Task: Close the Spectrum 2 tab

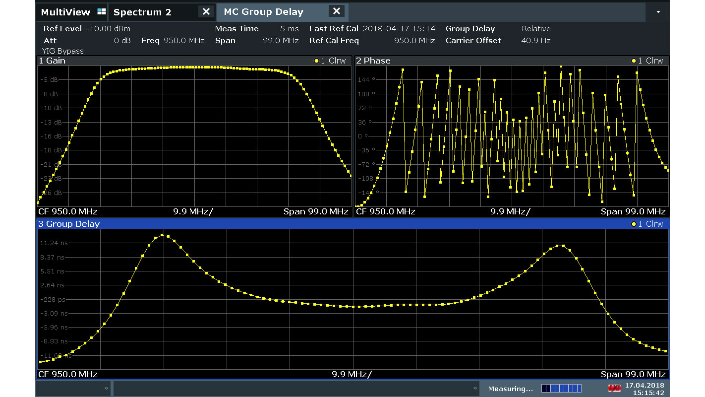Action: [206, 12]
